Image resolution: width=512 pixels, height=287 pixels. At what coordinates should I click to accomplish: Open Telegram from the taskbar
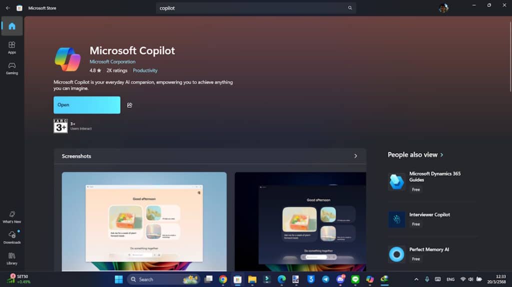pos(325,279)
